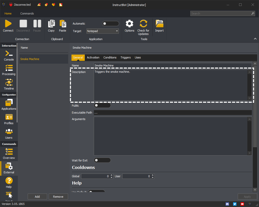This screenshot has height=207, width=259.
Task: Open the Help sidebar item
Action: [9, 183]
